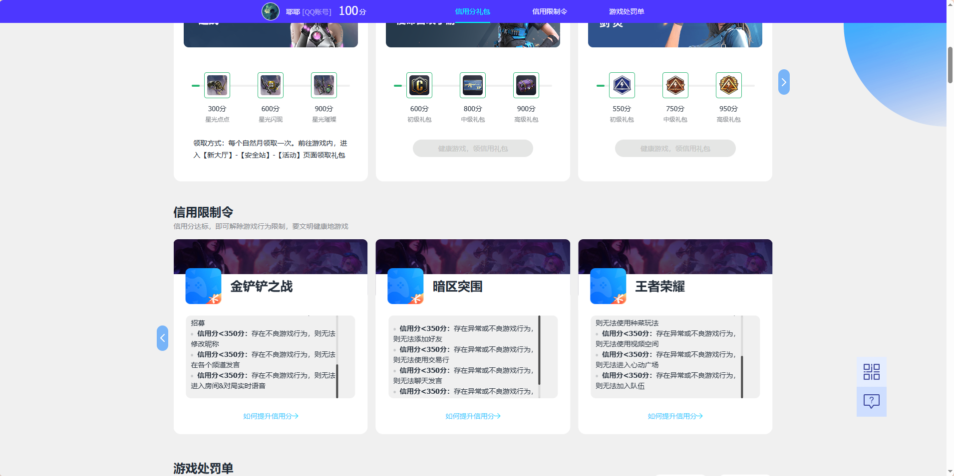This screenshot has width=954, height=476.
Task: Open the help question floating icon
Action: pyautogui.click(x=872, y=402)
